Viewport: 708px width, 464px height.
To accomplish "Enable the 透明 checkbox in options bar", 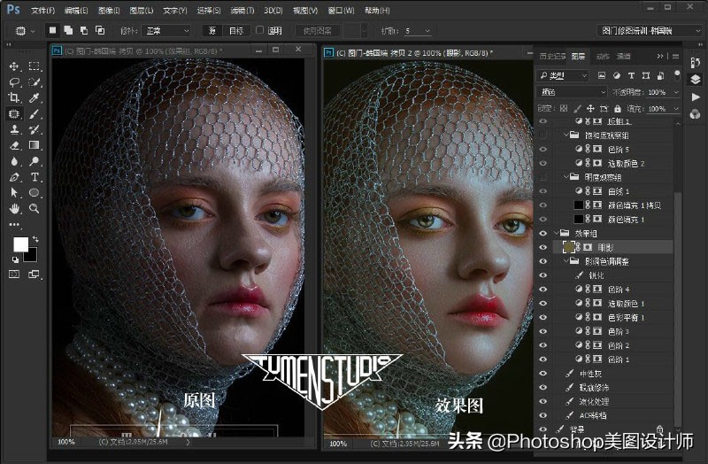I will 259,30.
